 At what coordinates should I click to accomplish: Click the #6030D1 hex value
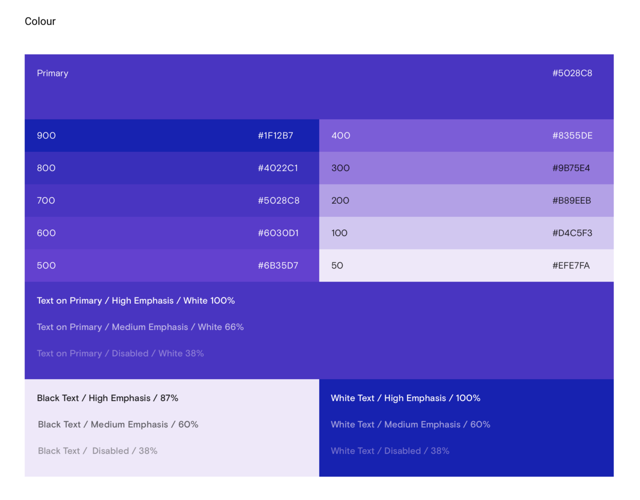tap(278, 233)
